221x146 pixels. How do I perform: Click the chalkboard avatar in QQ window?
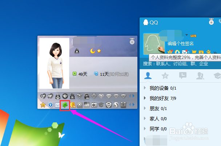(154, 44)
